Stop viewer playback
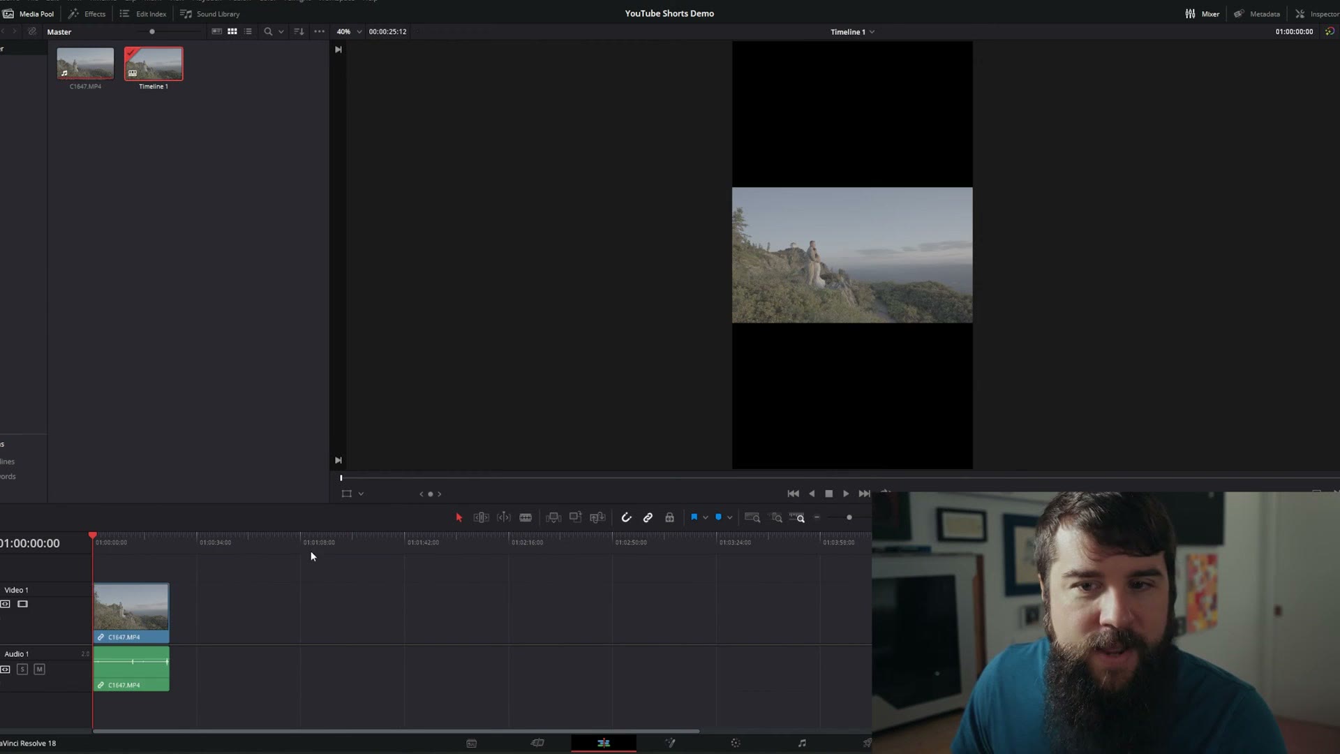Viewport: 1340px width, 754px height. point(828,494)
